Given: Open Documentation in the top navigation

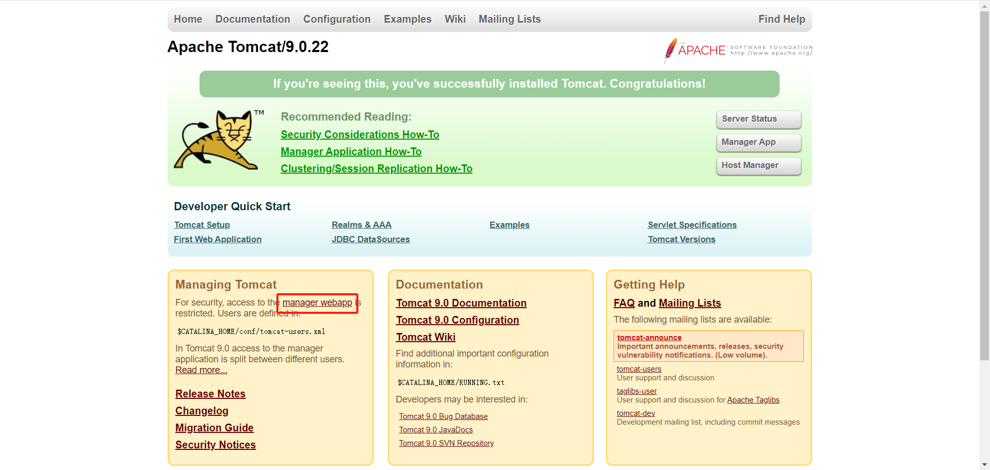Looking at the screenshot, I should click(x=253, y=19).
